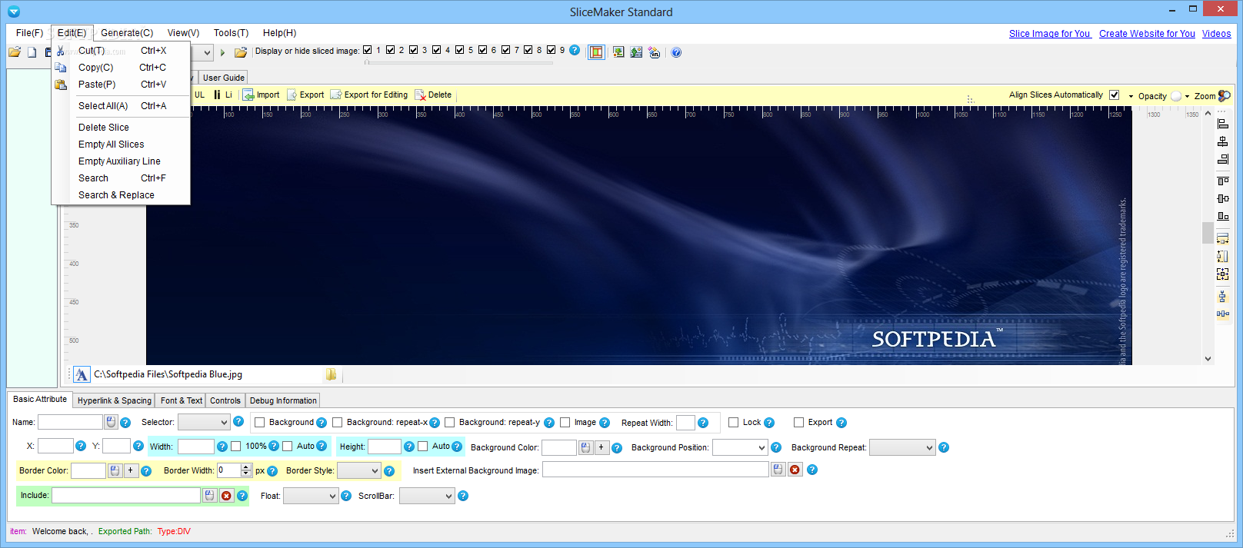1243x548 pixels.
Task: Toggle sliced image checkbox 1
Action: point(368,50)
